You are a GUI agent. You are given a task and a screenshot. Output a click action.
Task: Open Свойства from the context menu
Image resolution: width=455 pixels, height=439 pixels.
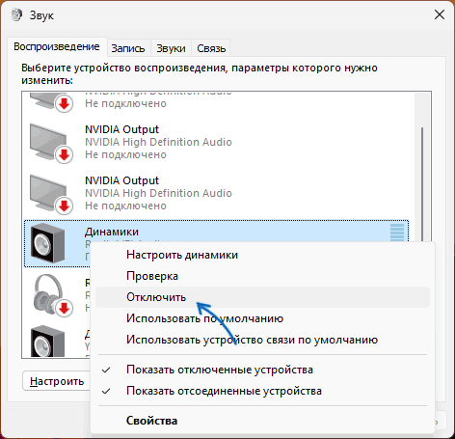click(262, 421)
